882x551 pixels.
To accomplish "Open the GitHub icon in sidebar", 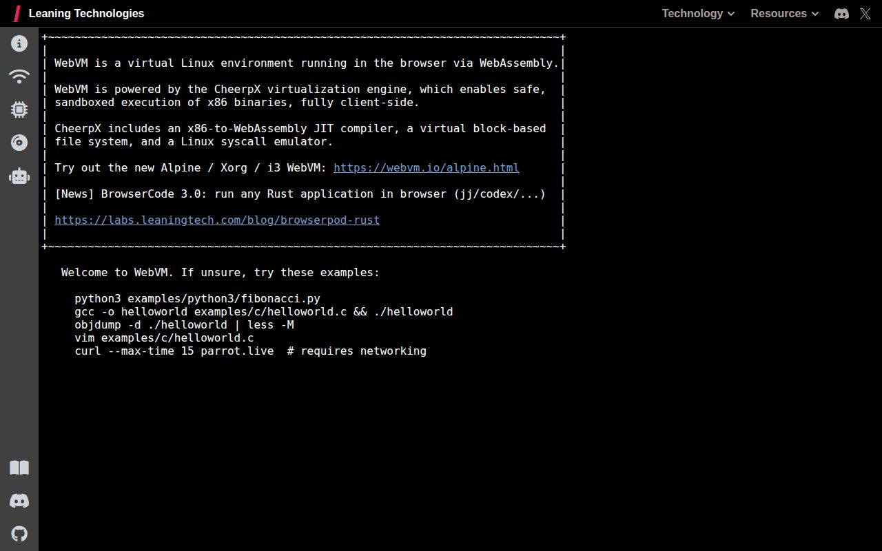I will click(19, 534).
